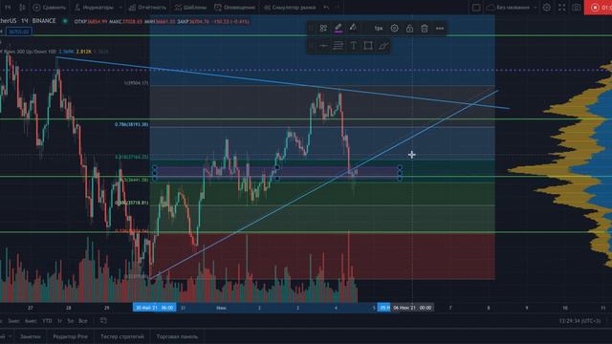
Task: Open selected drawing settings gear
Action: (x=394, y=28)
